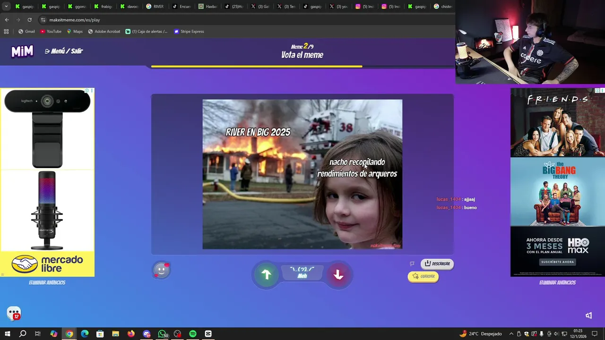Expand hidden system tray icons
Viewport: 605px width, 340px height.
tap(511, 334)
